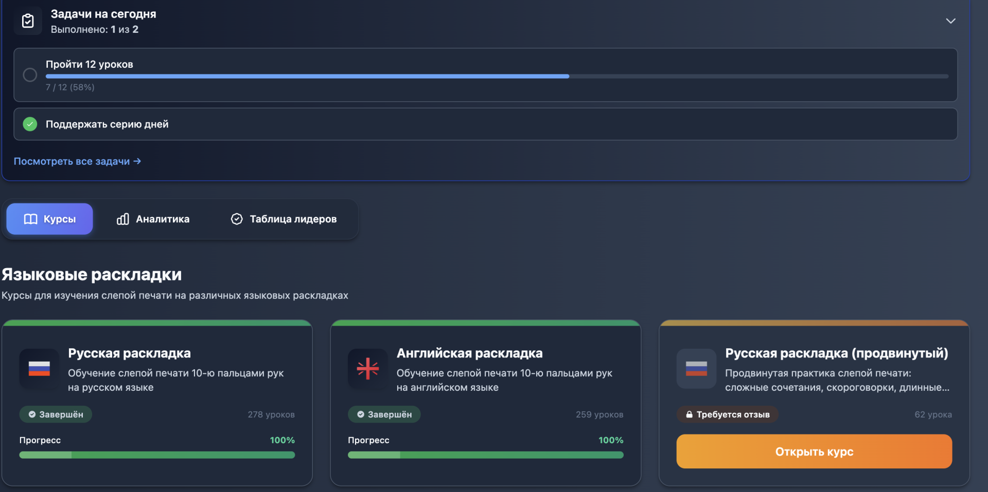Open the Таблица лидеров tab
Viewport: 988px width, 492px height.
pyautogui.click(x=283, y=219)
